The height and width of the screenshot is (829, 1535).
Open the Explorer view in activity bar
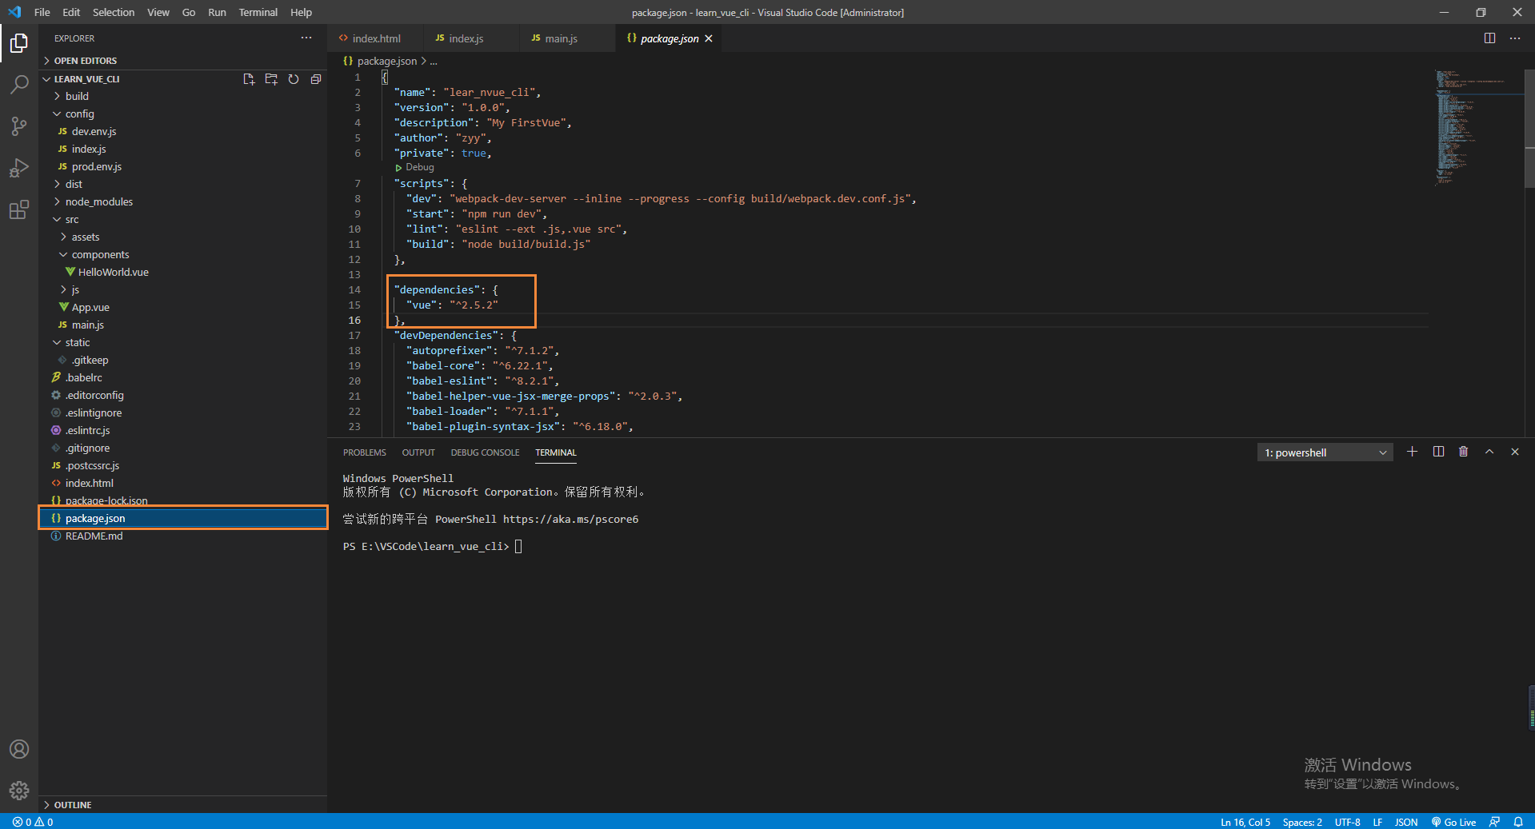[x=19, y=42]
